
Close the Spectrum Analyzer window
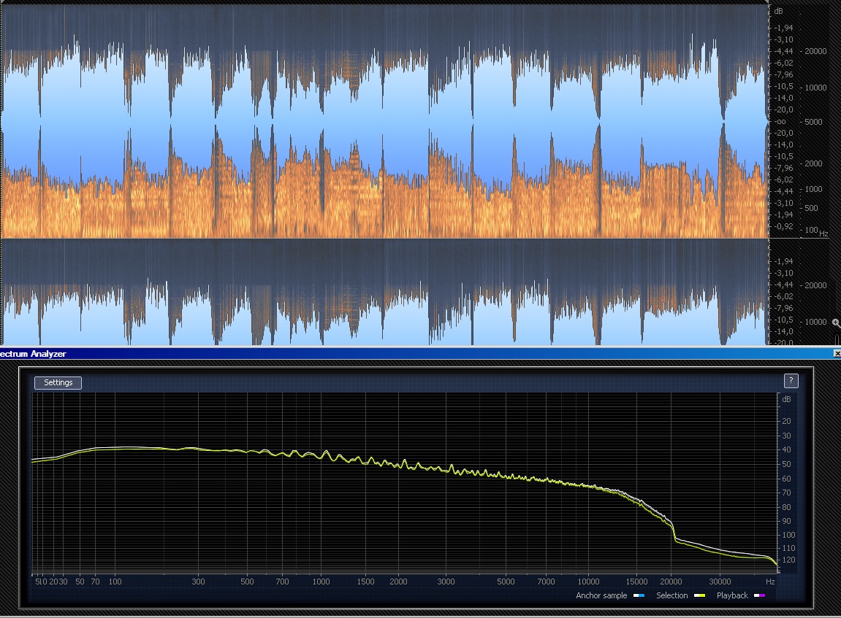point(837,353)
